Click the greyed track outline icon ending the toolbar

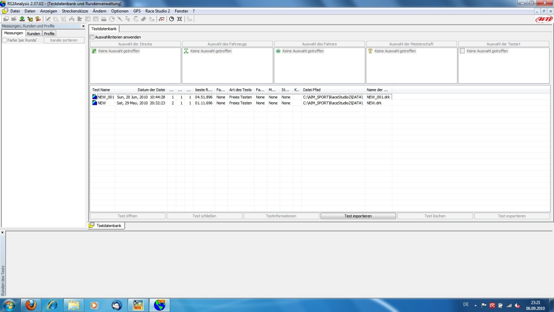tap(190, 19)
